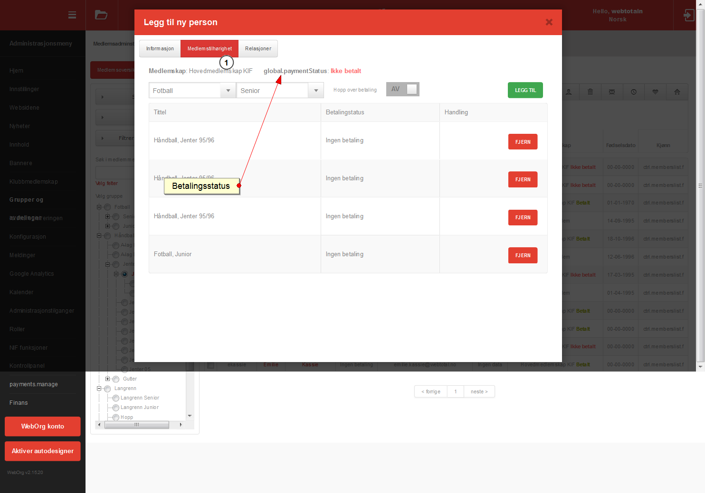
Task: Go to Nyheter in the sidebar
Action: (20, 126)
